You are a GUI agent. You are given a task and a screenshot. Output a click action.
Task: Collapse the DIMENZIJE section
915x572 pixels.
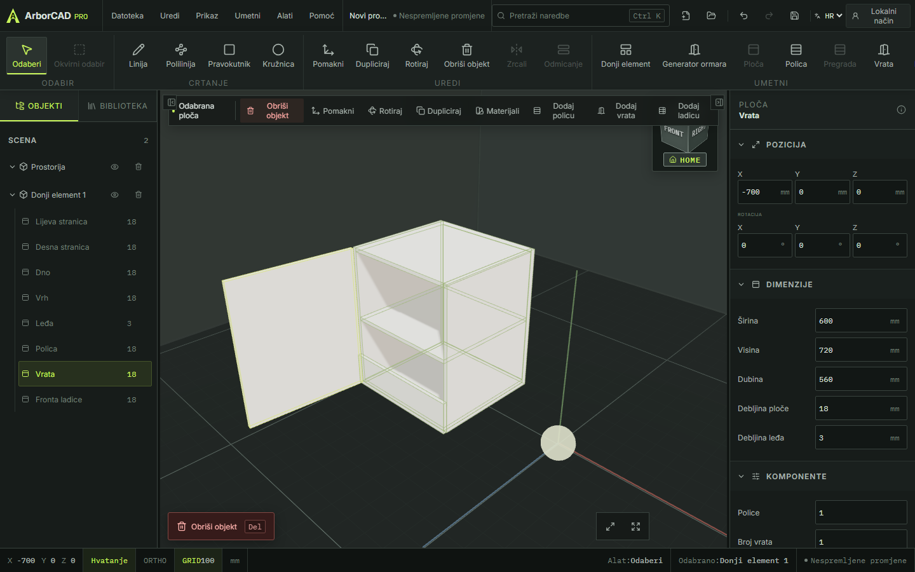click(x=741, y=285)
